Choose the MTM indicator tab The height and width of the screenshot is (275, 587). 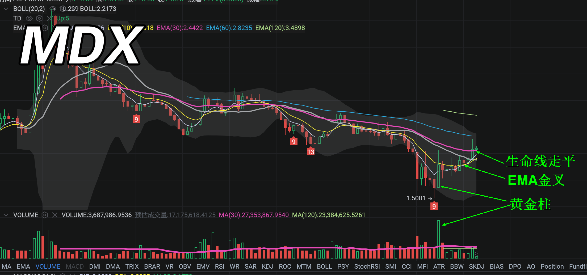pyautogui.click(x=304, y=266)
